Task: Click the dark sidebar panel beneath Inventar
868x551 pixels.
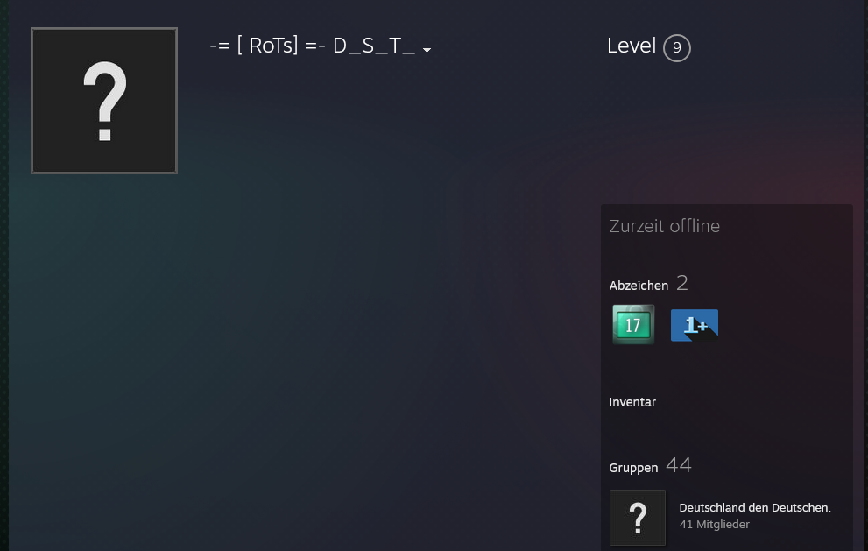Action: [x=726, y=432]
